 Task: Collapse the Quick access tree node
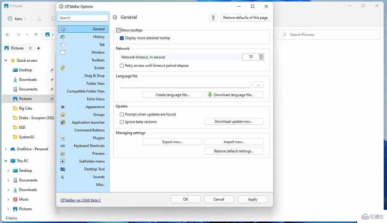[x=6, y=60]
